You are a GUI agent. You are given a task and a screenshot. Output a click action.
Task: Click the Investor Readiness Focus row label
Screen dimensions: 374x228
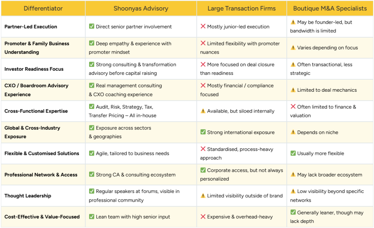pos(34,69)
